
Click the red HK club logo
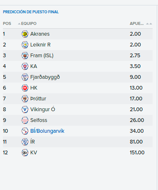25,88
